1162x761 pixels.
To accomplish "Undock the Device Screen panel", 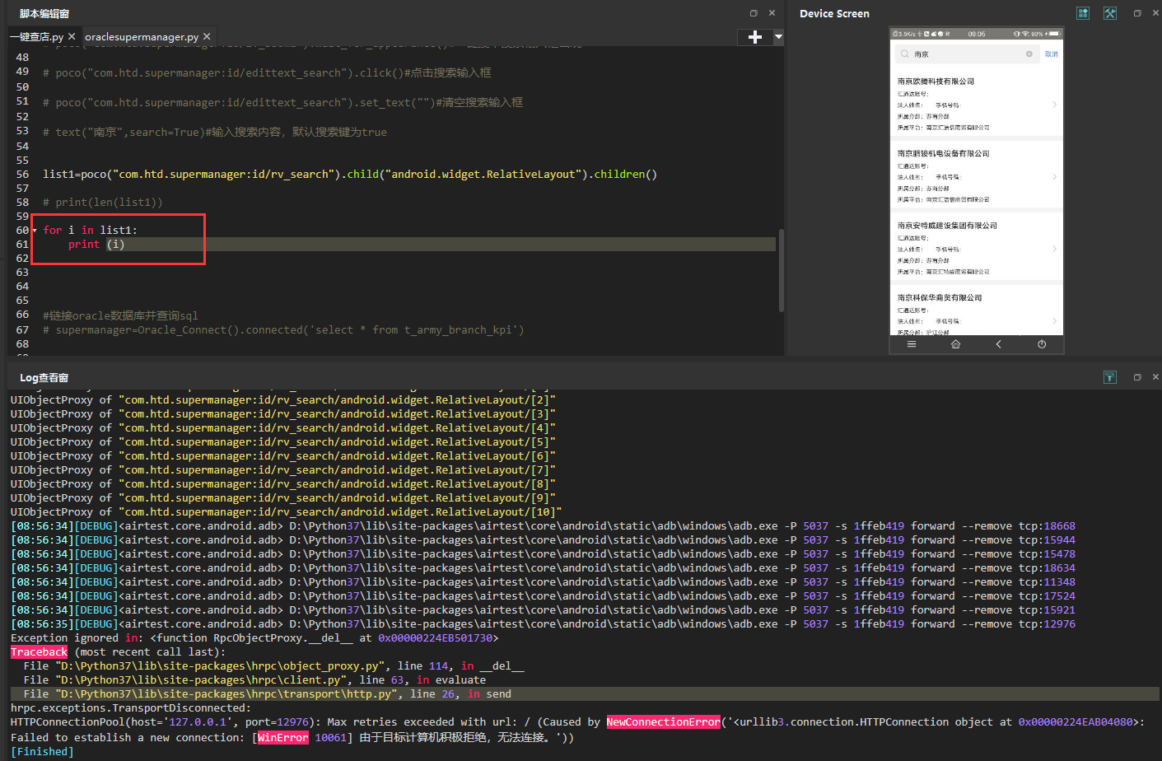I will pos(1137,13).
